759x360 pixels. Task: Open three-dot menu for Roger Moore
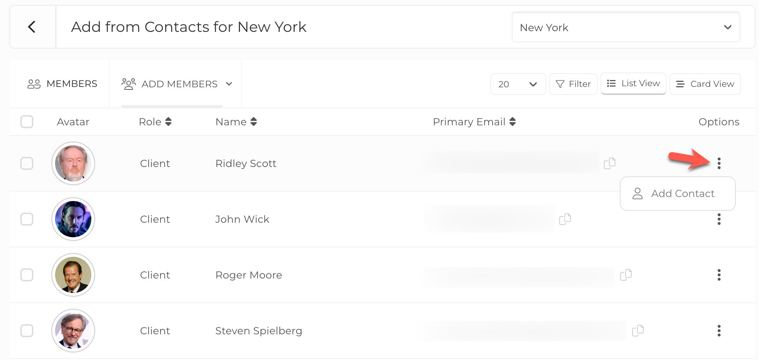[x=719, y=275]
